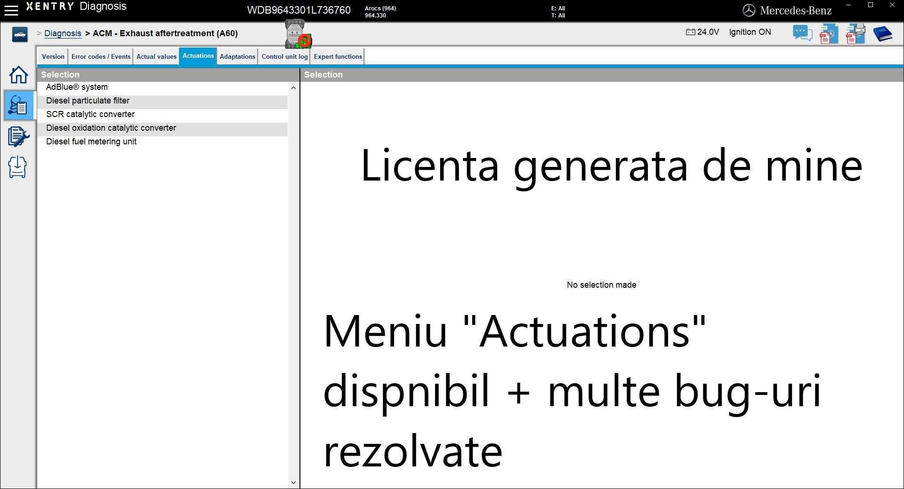Image resolution: width=904 pixels, height=489 pixels.
Task: Open the checklist-wrench sidebar icon
Action: (18, 136)
